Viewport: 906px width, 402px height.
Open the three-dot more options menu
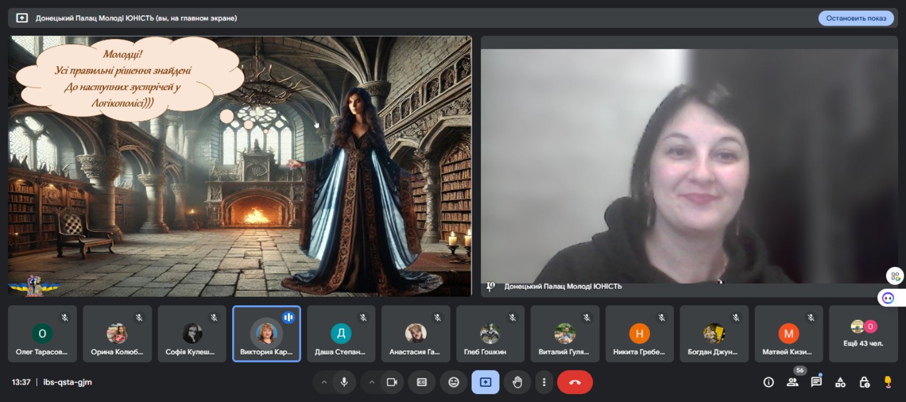coord(544,382)
